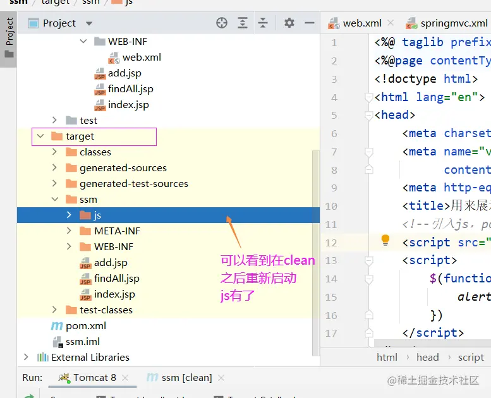Expand the test-classes folder
This screenshot has height=398, width=491.
[x=54, y=310]
